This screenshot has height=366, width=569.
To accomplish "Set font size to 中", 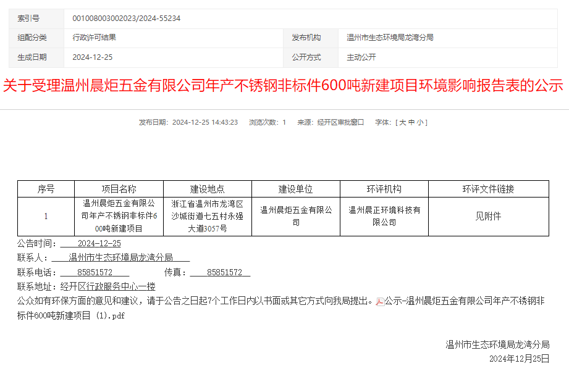I will 411,122.
